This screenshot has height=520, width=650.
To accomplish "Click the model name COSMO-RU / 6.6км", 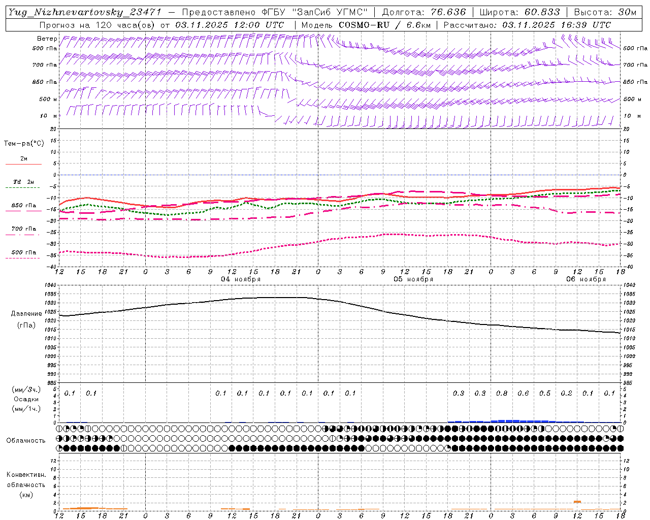I will click(x=384, y=25).
